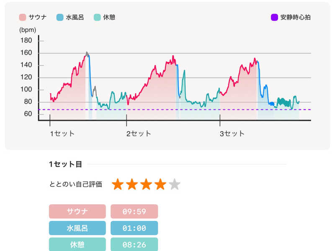335x251 pixels.
Task: Select the second orange rating star
Action: [132, 184]
